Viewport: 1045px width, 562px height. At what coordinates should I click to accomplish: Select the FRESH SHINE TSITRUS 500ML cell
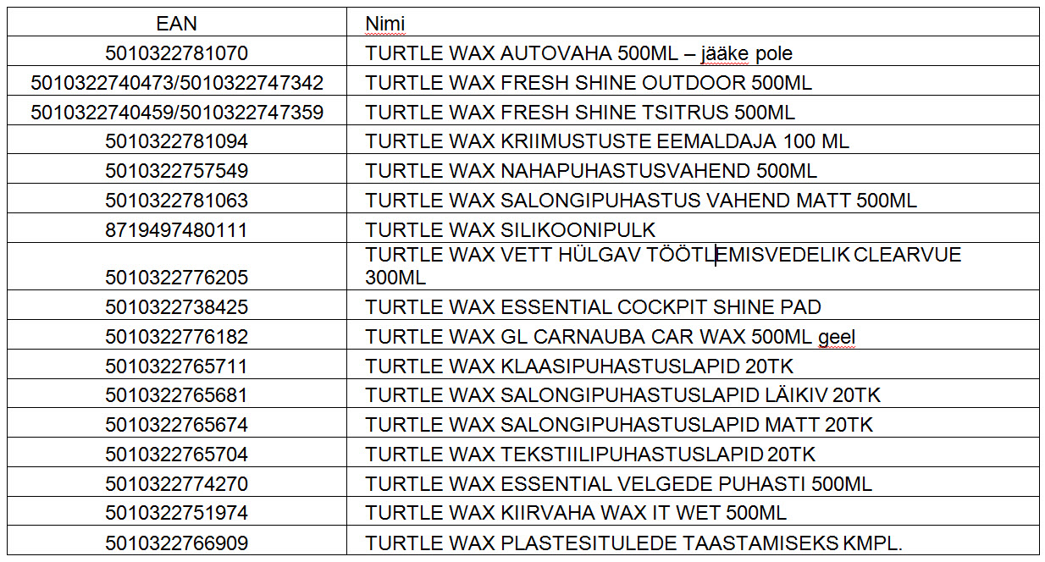[693, 112]
